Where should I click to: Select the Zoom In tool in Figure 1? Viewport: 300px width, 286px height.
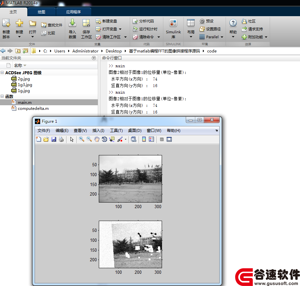point(82,139)
